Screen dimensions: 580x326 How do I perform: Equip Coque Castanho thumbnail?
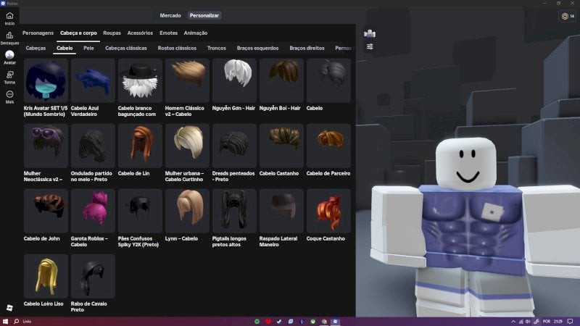(328, 211)
